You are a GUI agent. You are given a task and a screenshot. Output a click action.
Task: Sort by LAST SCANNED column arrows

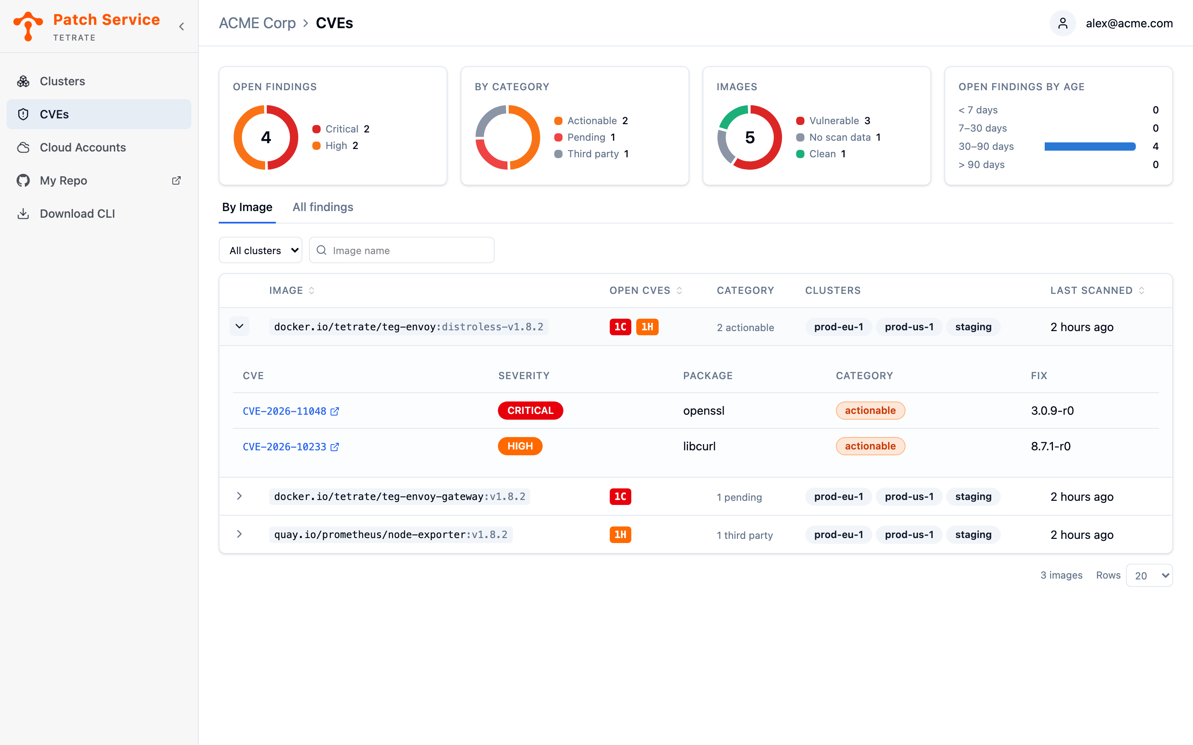point(1142,291)
